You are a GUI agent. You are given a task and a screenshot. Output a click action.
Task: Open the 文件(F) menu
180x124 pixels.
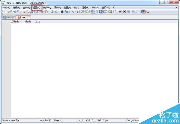[6, 7]
